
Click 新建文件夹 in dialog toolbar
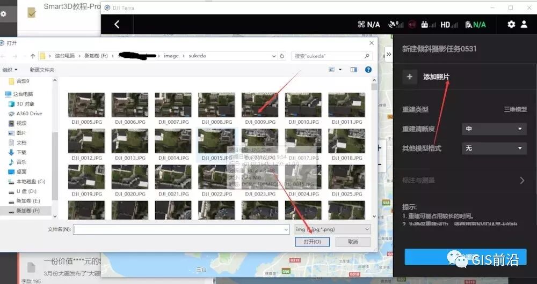click(x=42, y=70)
